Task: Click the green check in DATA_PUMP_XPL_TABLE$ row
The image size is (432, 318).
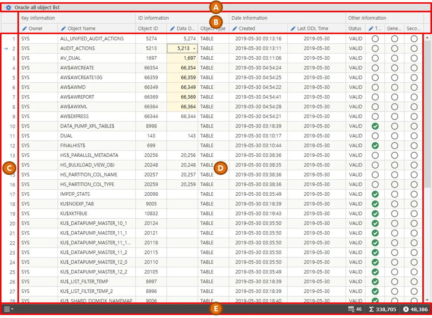Action: click(x=375, y=126)
